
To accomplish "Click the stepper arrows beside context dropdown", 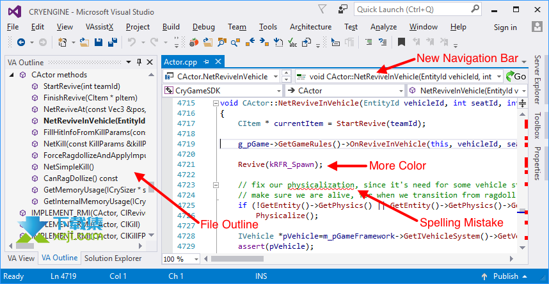I will 287,76.
